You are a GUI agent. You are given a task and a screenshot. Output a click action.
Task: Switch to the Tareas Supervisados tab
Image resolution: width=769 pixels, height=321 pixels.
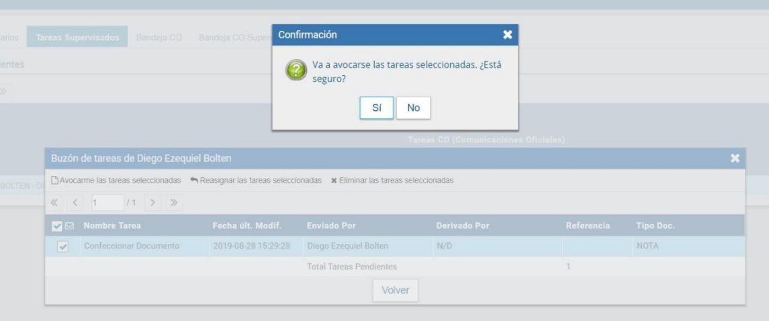(78, 36)
